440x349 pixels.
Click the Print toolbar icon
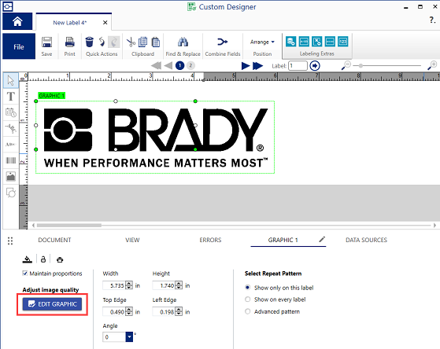(x=69, y=42)
